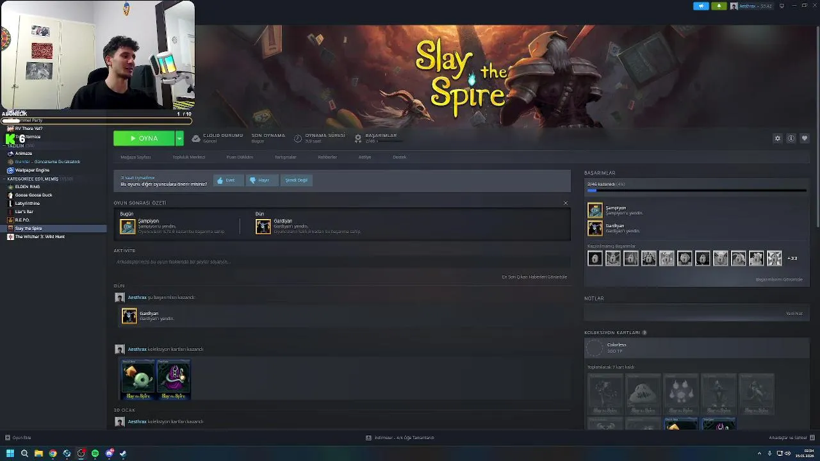This screenshot has width=820, height=461.
Task: Open the goldfish trading card thumbnail in activity
Action: 138,379
